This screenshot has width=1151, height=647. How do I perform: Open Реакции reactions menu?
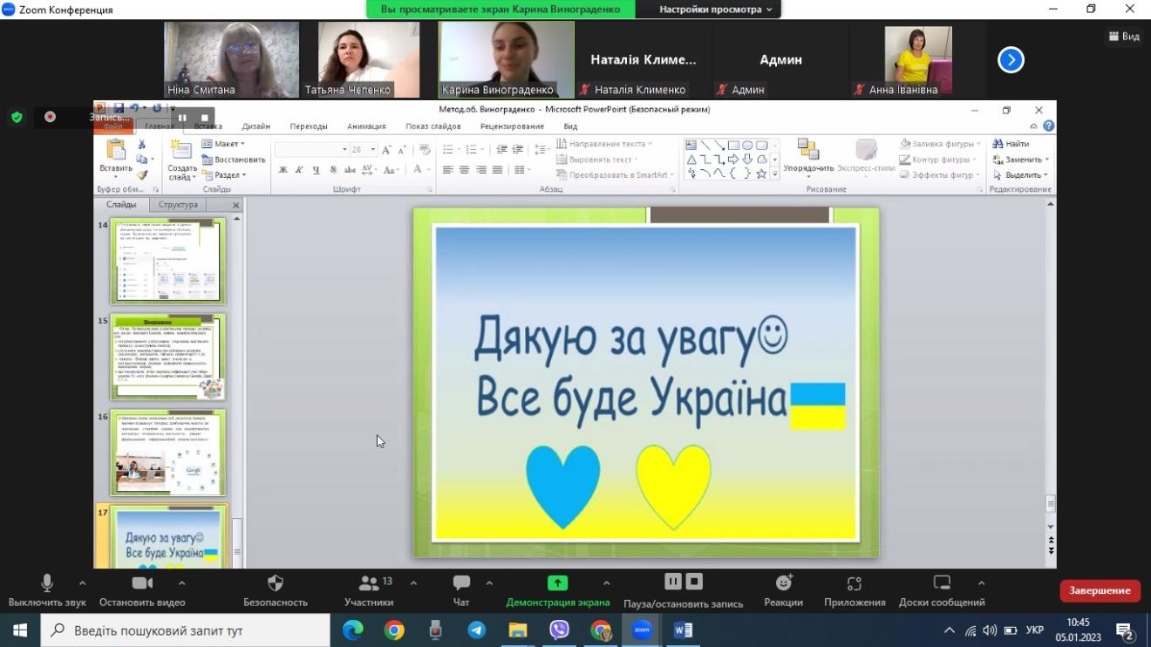[x=783, y=590]
